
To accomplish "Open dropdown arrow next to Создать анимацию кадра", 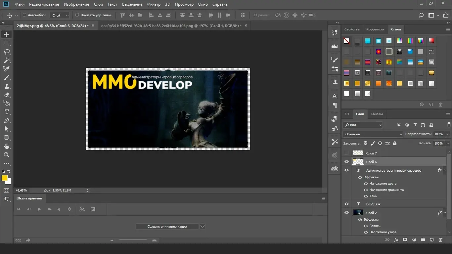I will 203,227.
